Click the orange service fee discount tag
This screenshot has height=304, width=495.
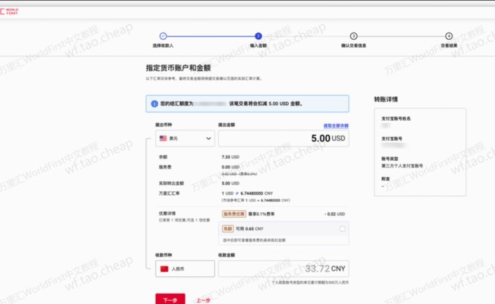(234, 214)
